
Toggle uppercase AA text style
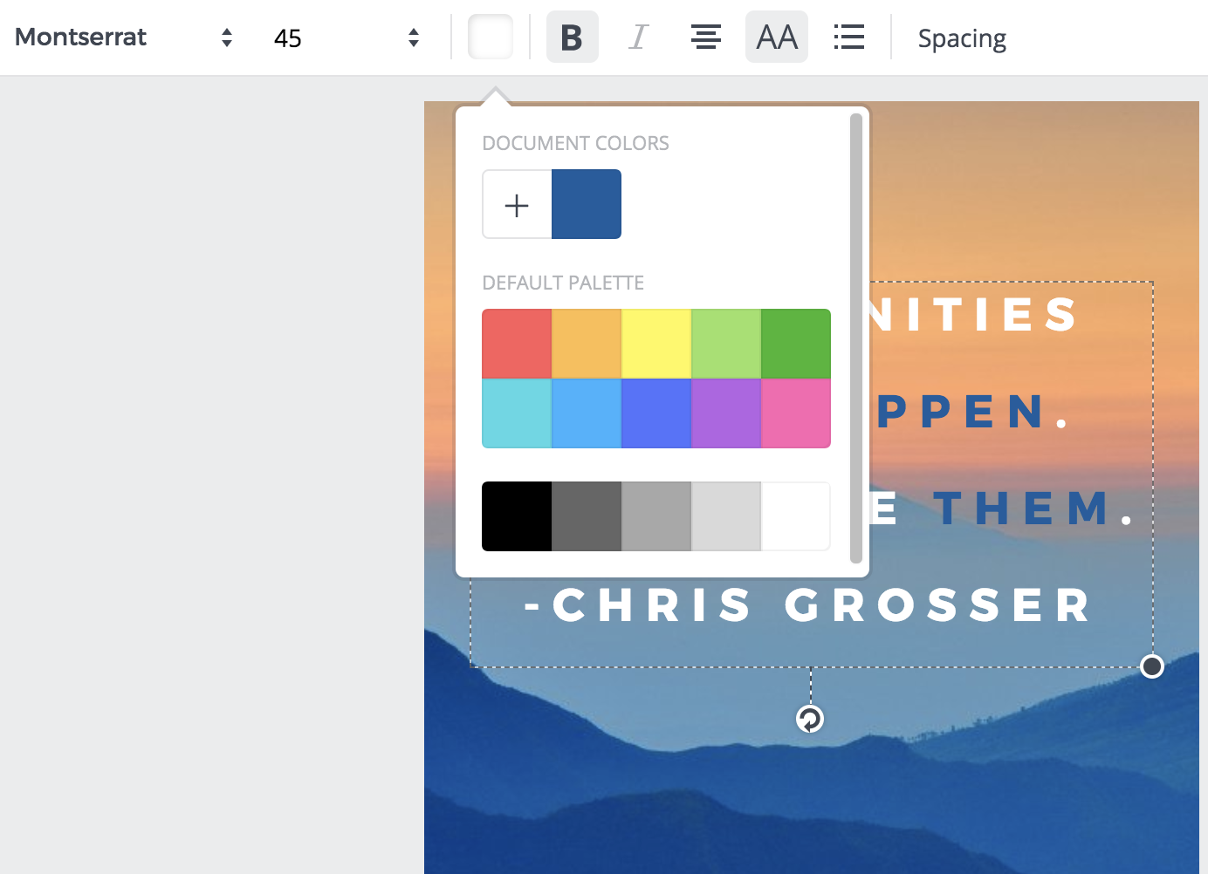(776, 38)
